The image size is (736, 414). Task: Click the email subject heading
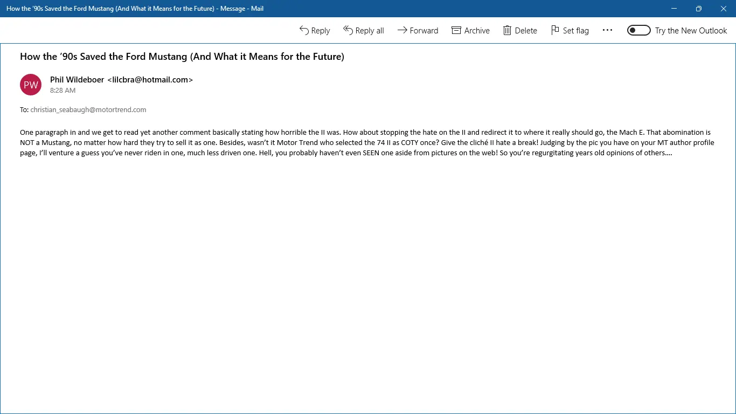(x=182, y=57)
